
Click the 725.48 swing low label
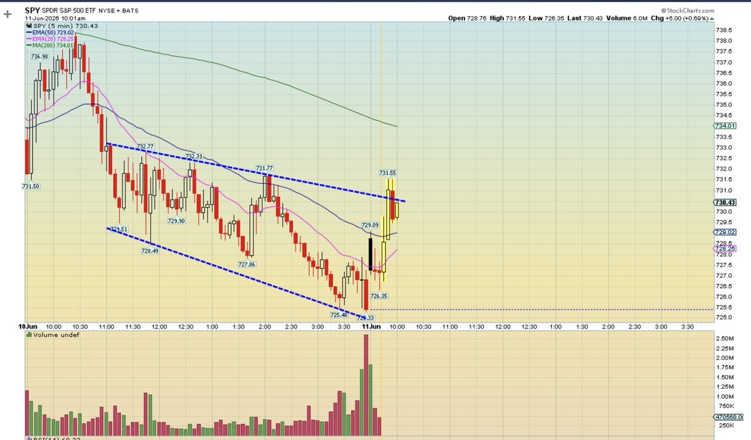coord(339,315)
